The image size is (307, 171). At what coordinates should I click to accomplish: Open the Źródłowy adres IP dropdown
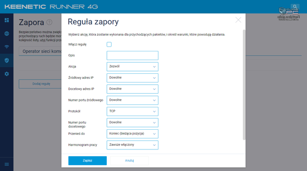click(132, 78)
